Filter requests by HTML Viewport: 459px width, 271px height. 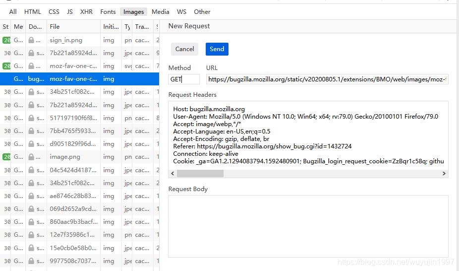click(x=33, y=12)
